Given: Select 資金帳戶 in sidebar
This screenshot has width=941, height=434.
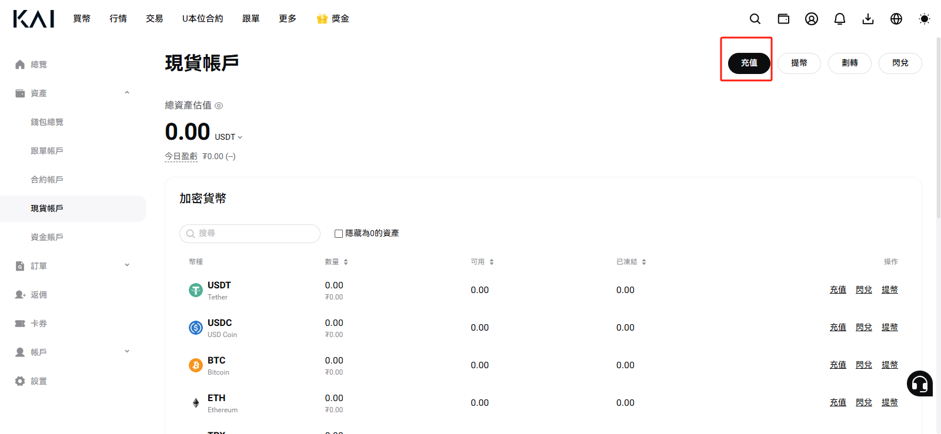Looking at the screenshot, I should 47,237.
